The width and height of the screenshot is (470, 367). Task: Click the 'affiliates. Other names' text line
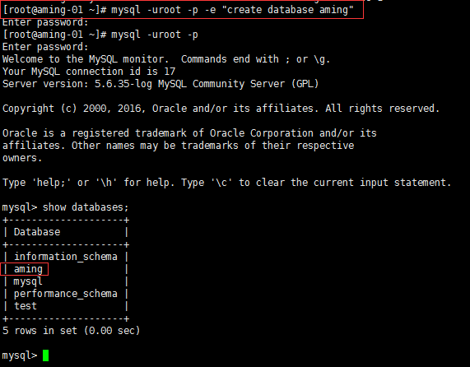click(178, 146)
